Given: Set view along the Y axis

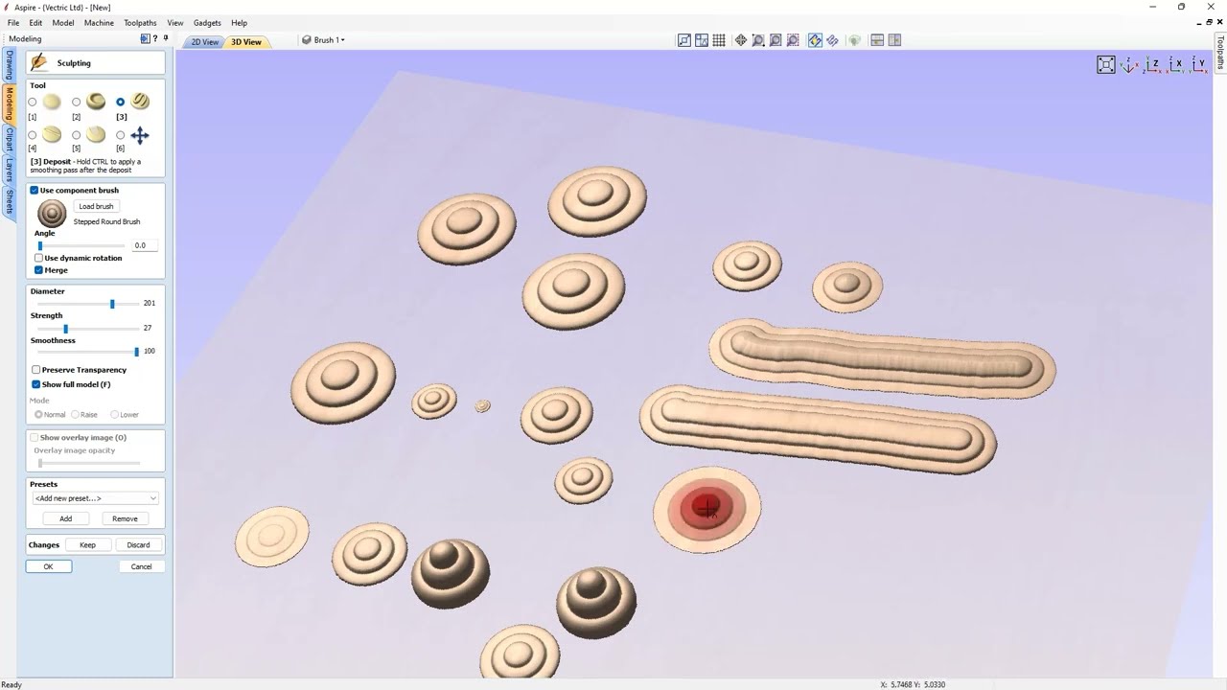Looking at the screenshot, I should point(1199,65).
